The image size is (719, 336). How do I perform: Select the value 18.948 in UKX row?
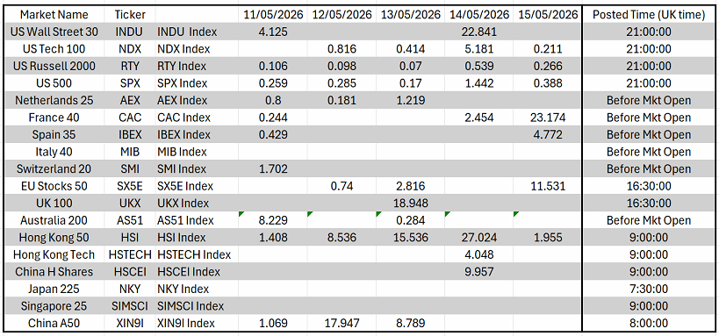click(x=410, y=203)
